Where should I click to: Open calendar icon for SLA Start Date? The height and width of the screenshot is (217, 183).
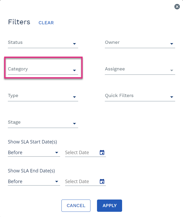coord(102,153)
